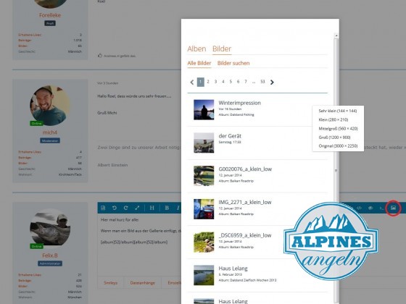Insert inline code with the prompt icon
The image size is (406, 304).
381,208
